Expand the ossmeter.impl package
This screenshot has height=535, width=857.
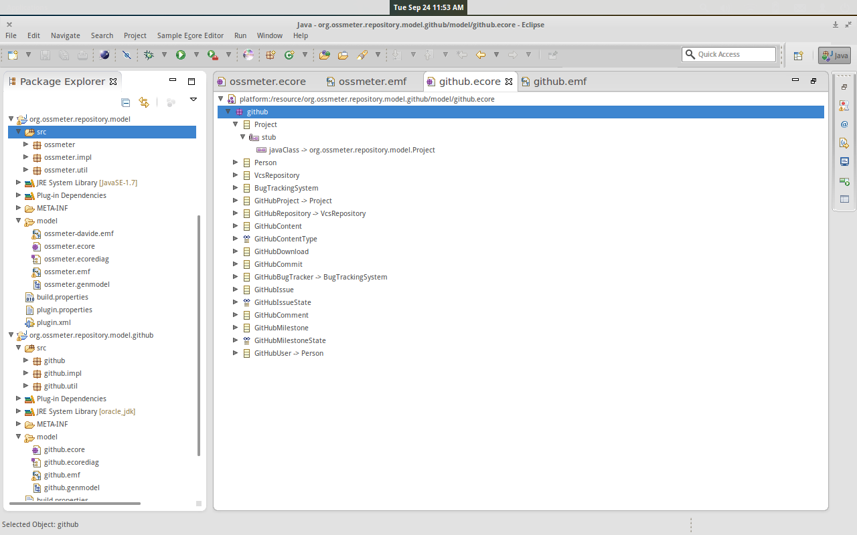click(x=26, y=157)
